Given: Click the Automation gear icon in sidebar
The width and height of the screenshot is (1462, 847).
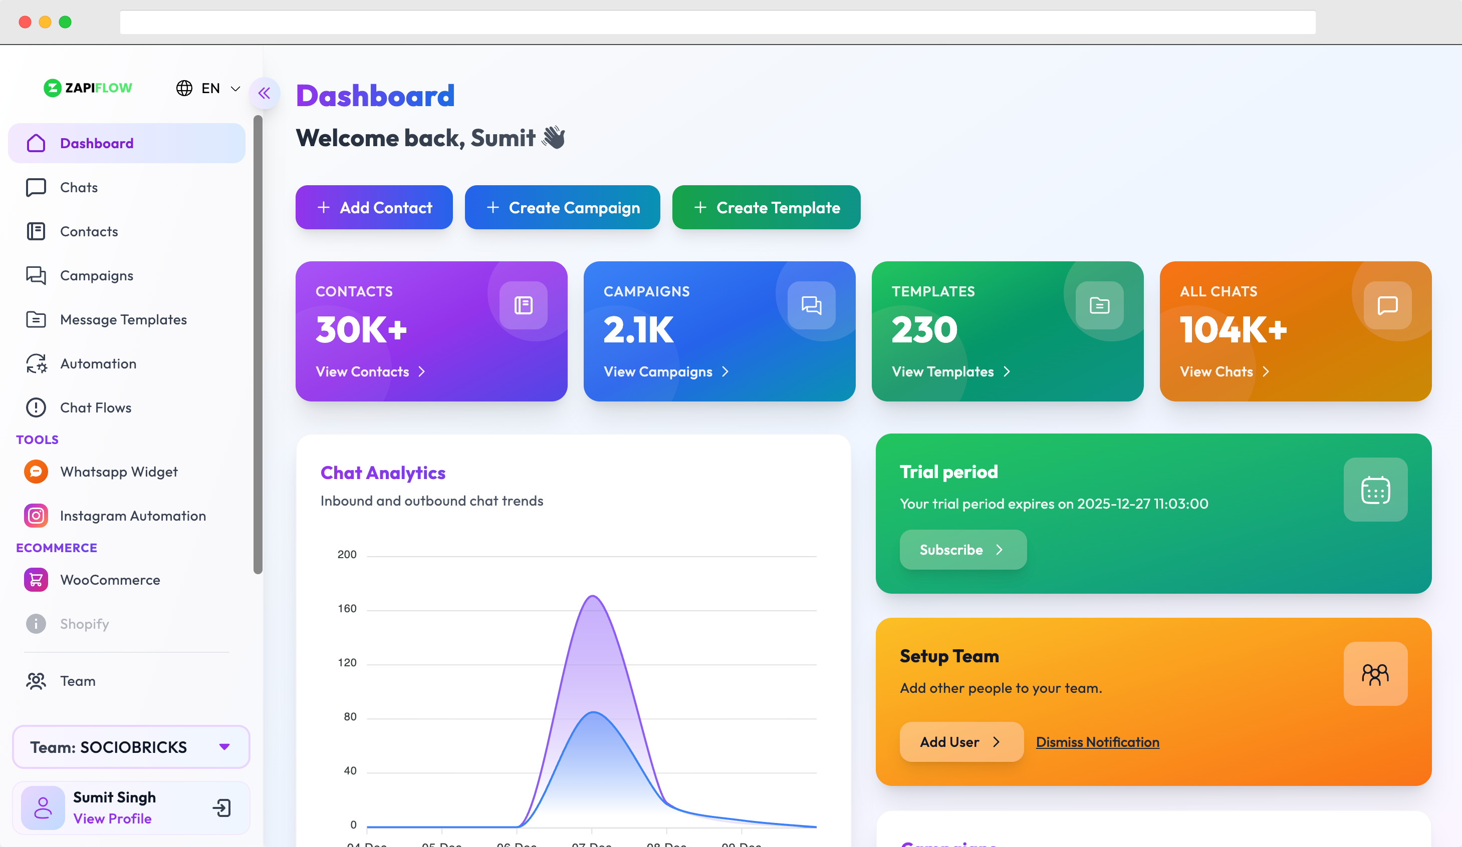Looking at the screenshot, I should 36,363.
